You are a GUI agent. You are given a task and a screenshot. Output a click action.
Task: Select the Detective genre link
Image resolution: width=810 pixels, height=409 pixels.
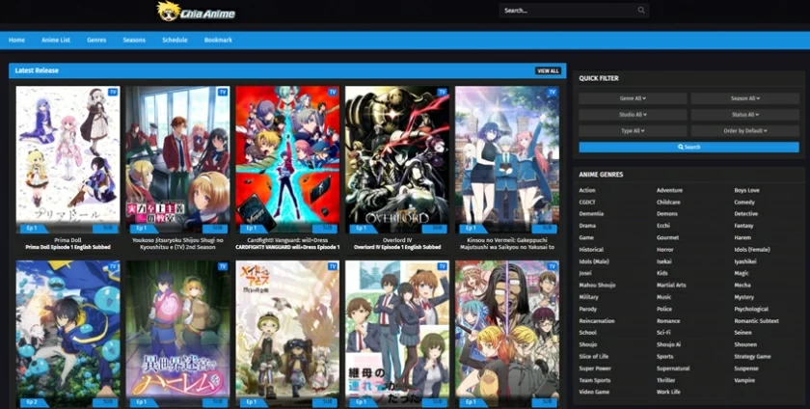[x=746, y=214]
